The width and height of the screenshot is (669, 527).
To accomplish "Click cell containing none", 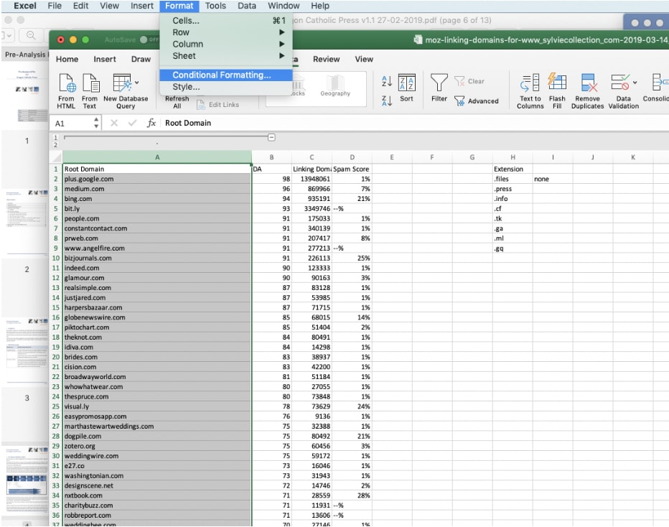I will (x=553, y=179).
